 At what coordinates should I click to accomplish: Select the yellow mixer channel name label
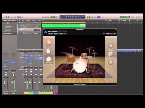tap(26, 93)
